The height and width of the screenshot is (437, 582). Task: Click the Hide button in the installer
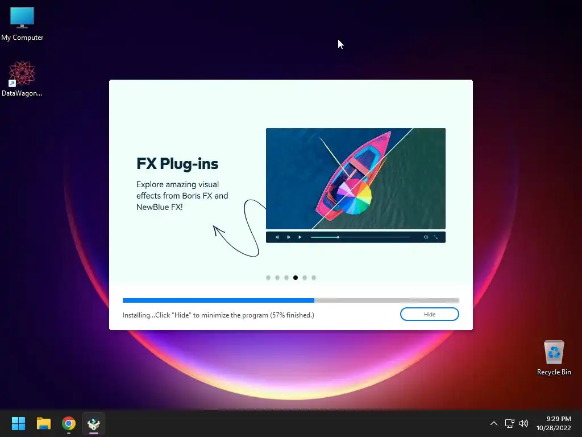coord(430,314)
